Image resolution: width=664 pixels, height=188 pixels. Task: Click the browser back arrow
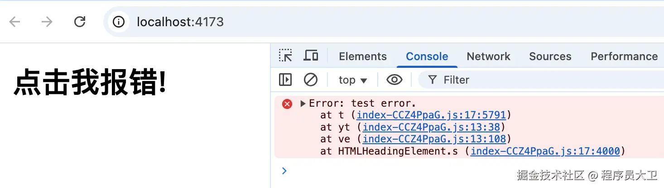pos(15,22)
